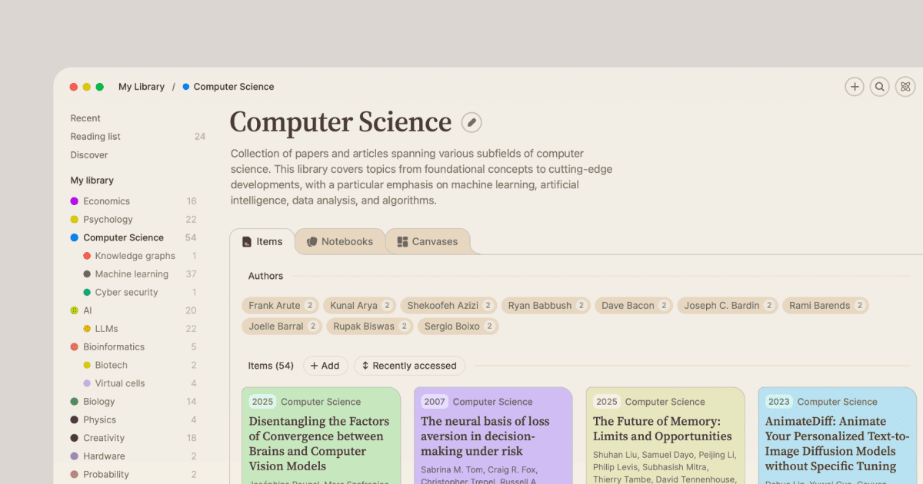Click the purple Economics color dot
The image size is (923, 484).
(75, 201)
